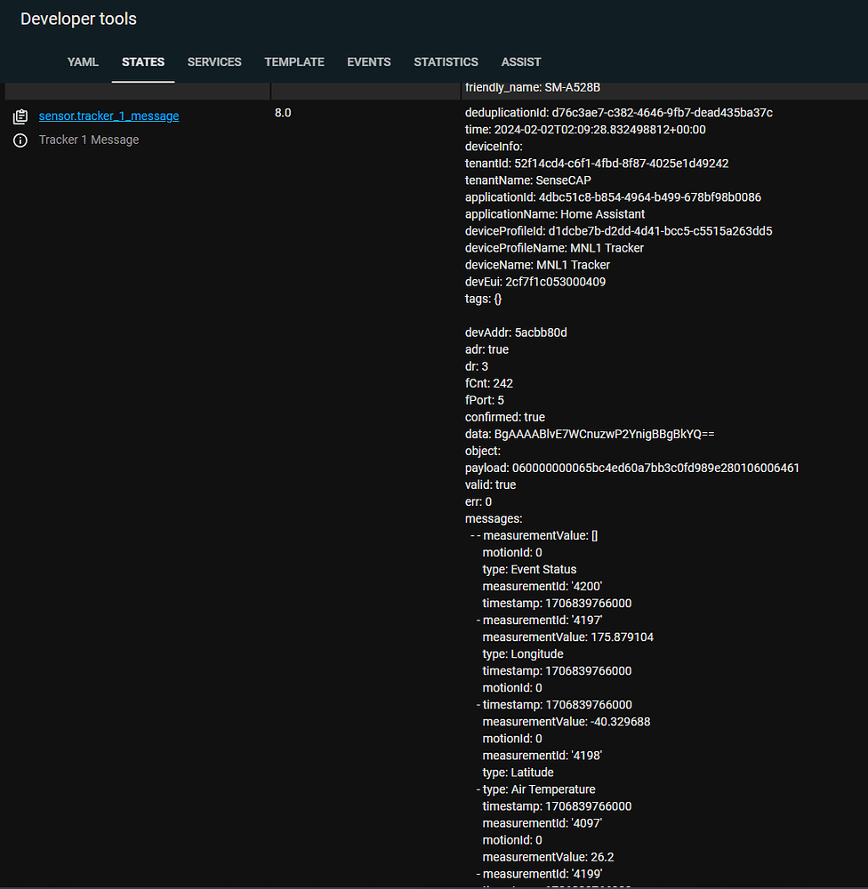Switch to the TEMPLATE tab
868x889 pixels.
click(293, 62)
